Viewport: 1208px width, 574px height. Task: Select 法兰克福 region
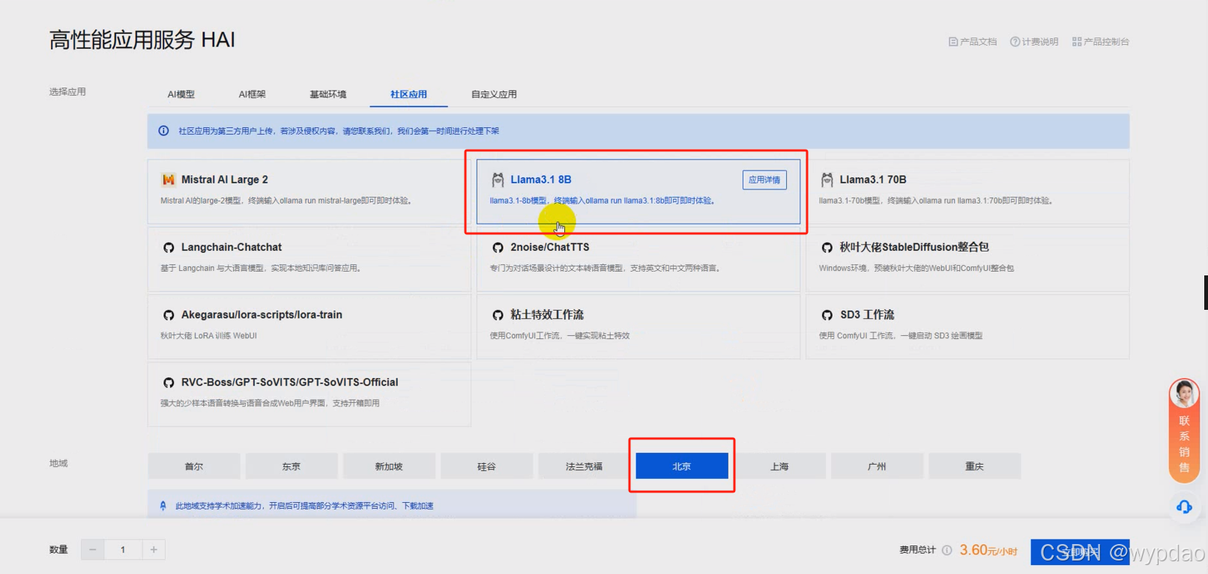(x=584, y=466)
